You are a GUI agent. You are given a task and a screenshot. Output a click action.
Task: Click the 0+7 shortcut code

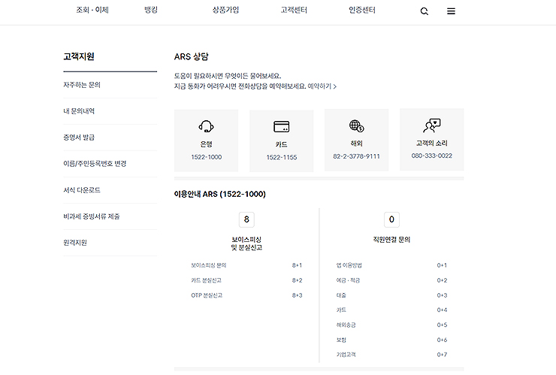pos(442,355)
